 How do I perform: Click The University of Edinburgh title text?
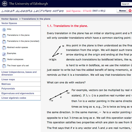coord(29,4)
